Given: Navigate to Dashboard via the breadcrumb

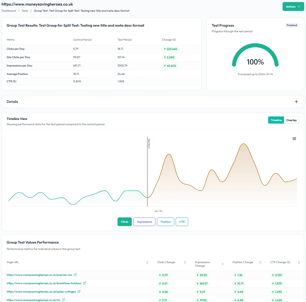Looking at the screenshot, I should [x=9, y=11].
